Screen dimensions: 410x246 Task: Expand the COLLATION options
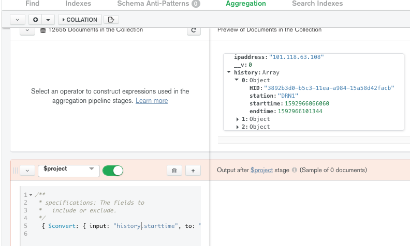pyautogui.click(x=79, y=20)
